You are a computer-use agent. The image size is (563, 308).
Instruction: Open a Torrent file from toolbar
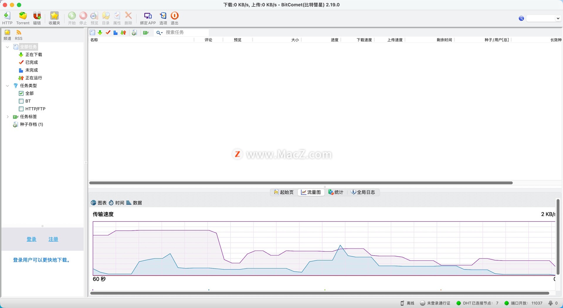point(23,16)
